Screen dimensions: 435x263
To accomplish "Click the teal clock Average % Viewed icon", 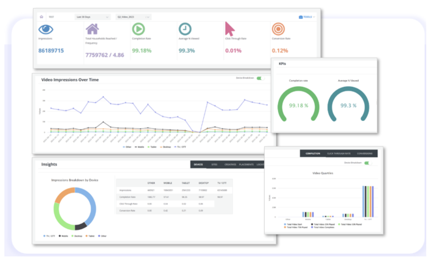I will click(x=185, y=29).
